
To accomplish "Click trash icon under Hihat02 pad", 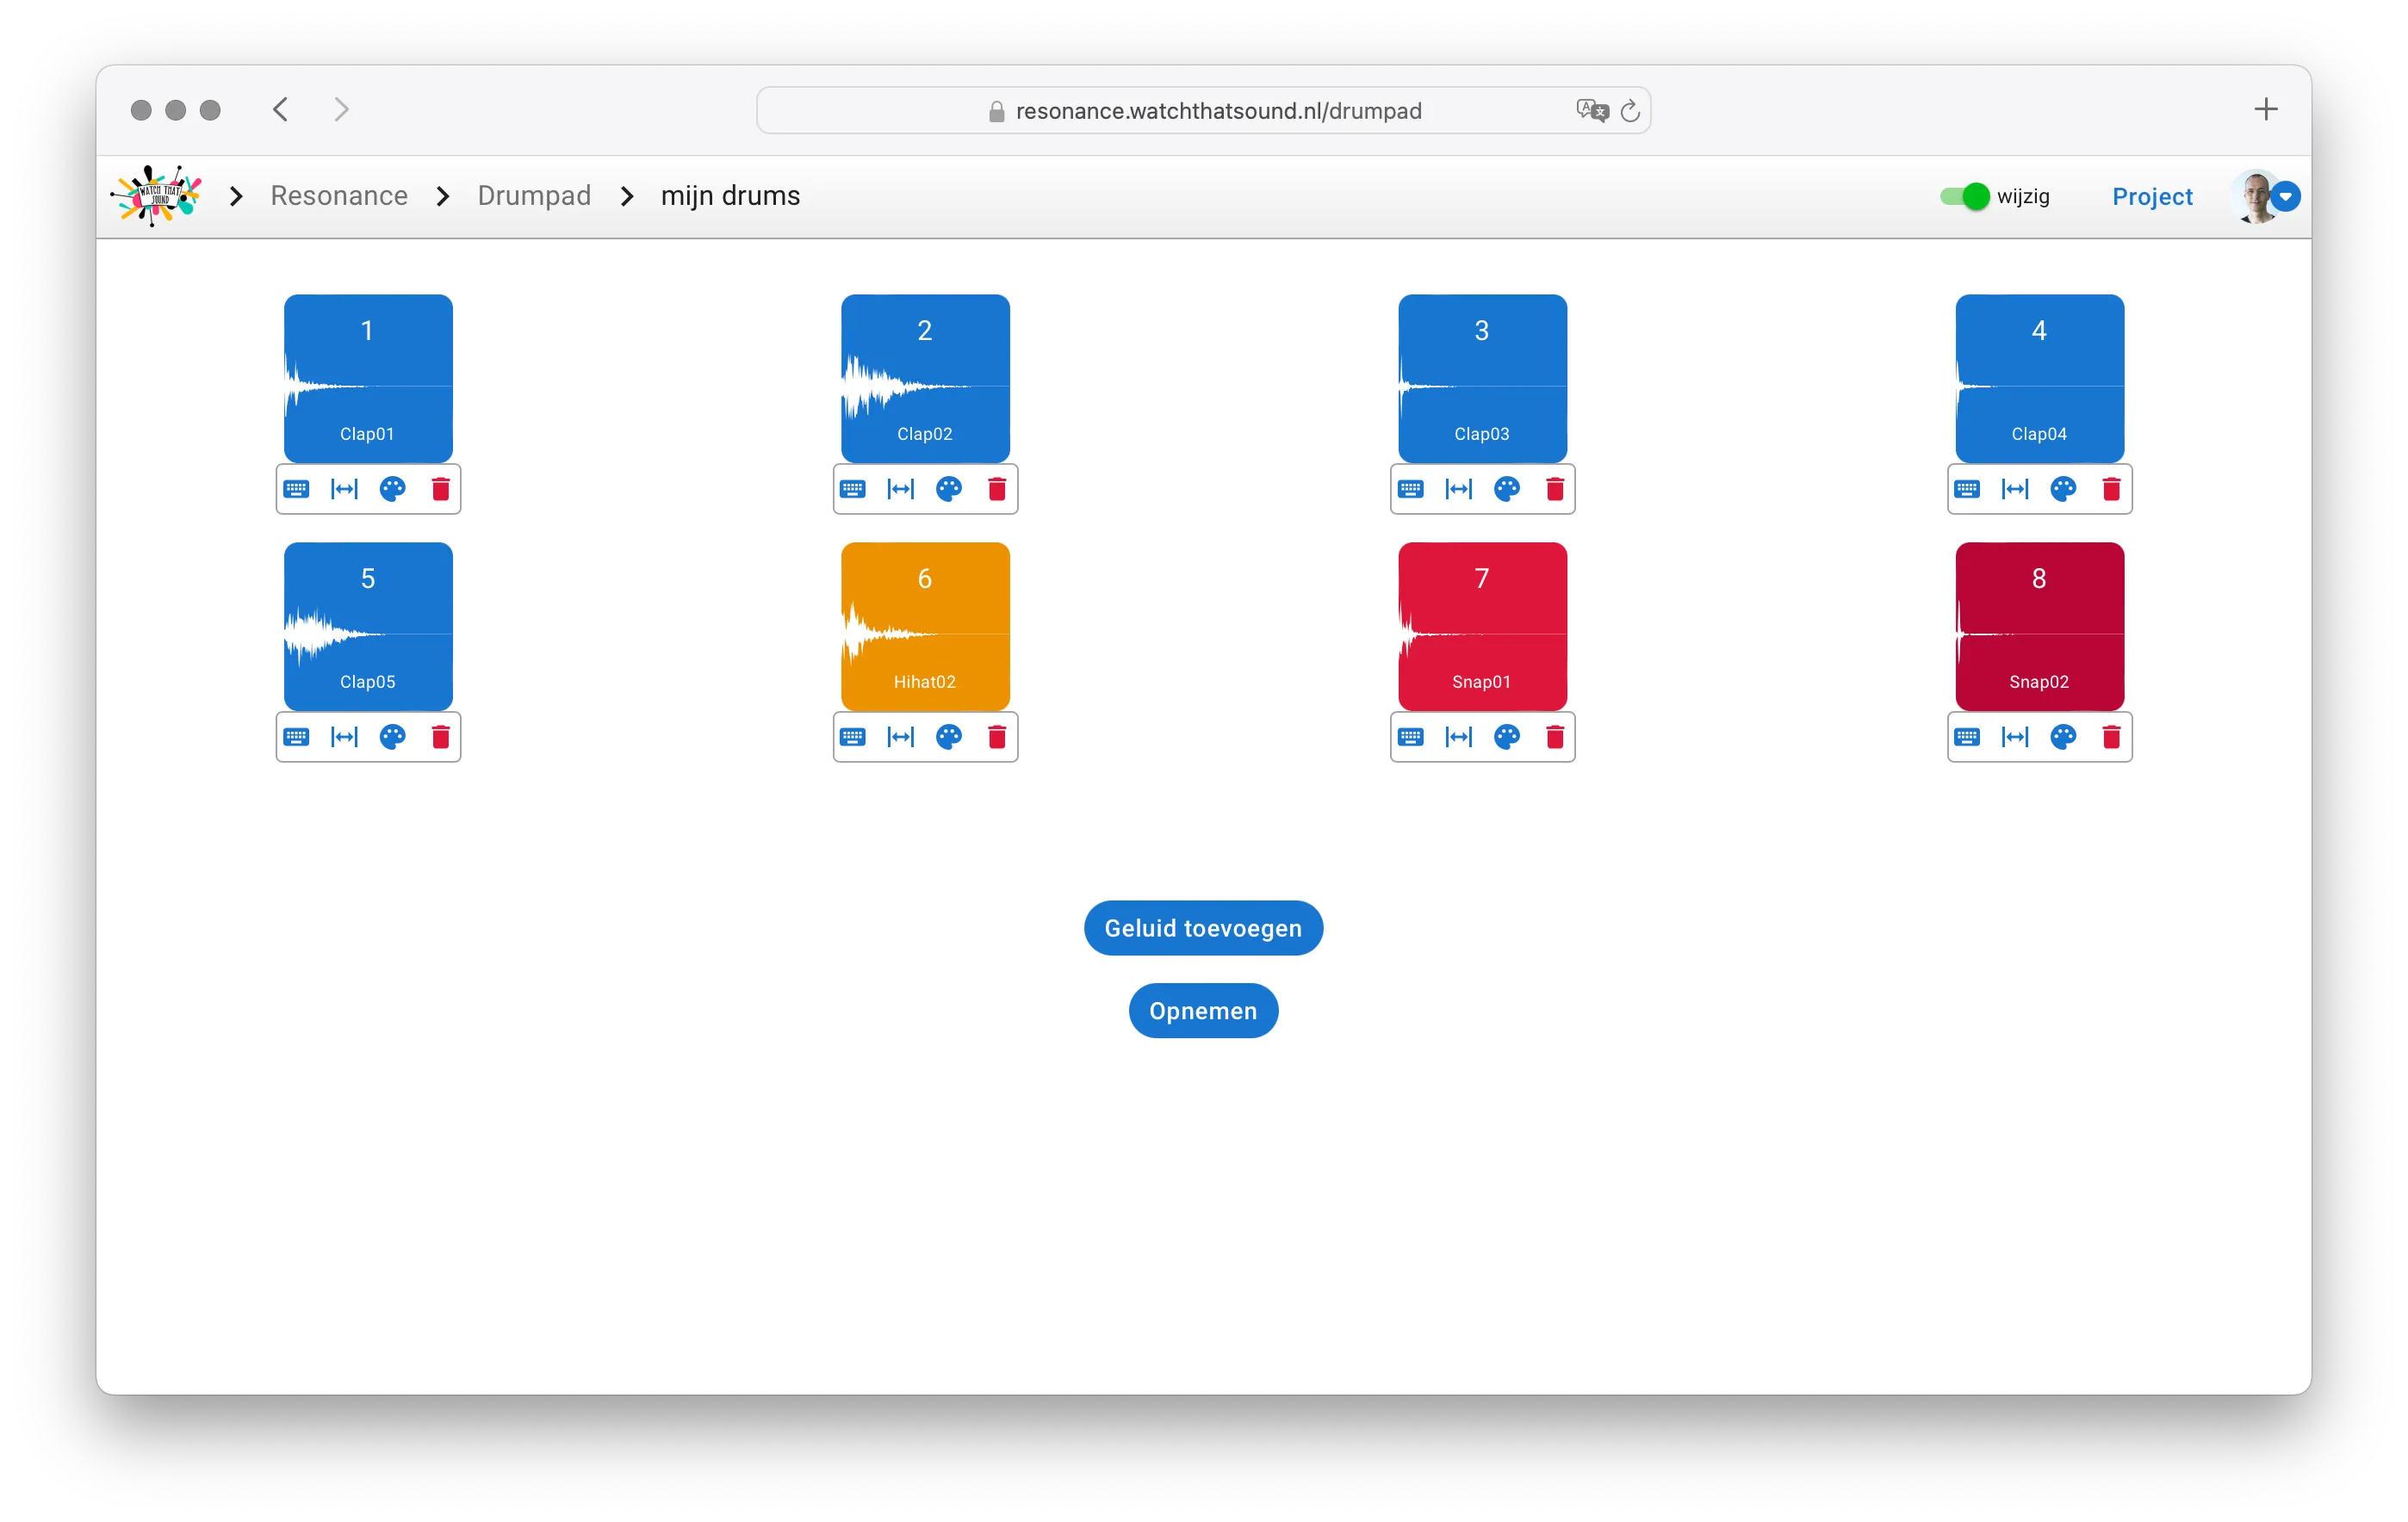I will coord(996,737).
